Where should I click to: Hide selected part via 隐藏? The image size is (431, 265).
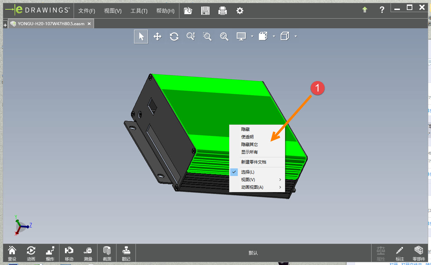point(245,129)
